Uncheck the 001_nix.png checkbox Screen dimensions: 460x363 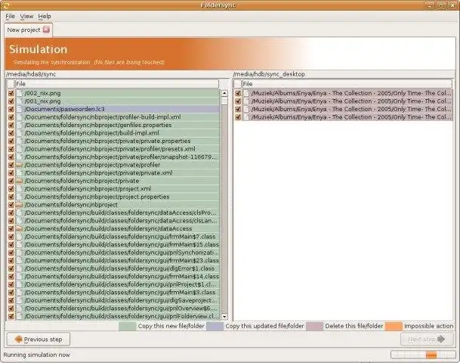(x=11, y=101)
